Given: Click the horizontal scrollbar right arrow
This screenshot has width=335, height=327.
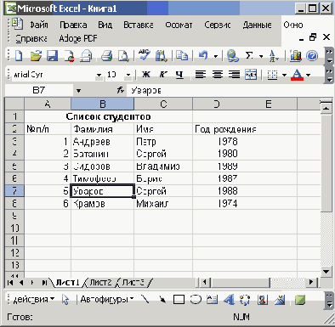Looking at the screenshot, I should [x=311, y=282].
